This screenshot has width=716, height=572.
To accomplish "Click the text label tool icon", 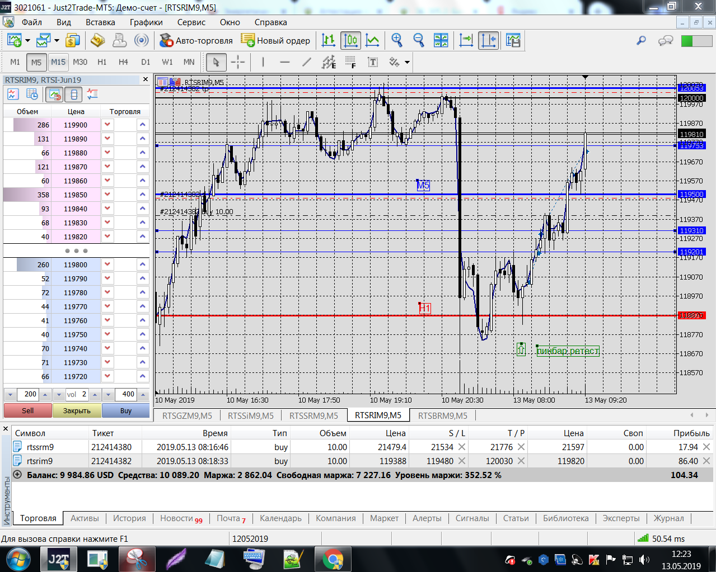I will 372,62.
